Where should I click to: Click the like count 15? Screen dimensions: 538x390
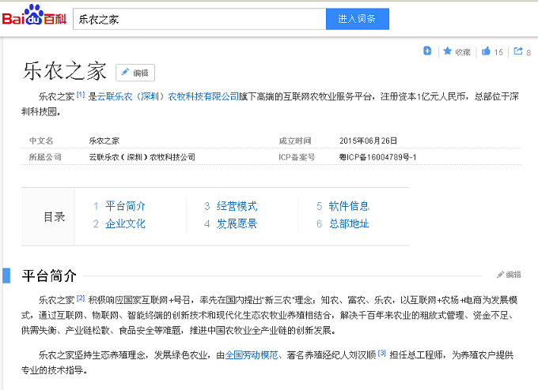(x=498, y=52)
